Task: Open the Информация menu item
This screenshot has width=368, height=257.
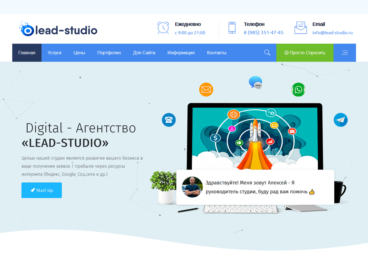Action: tap(181, 53)
